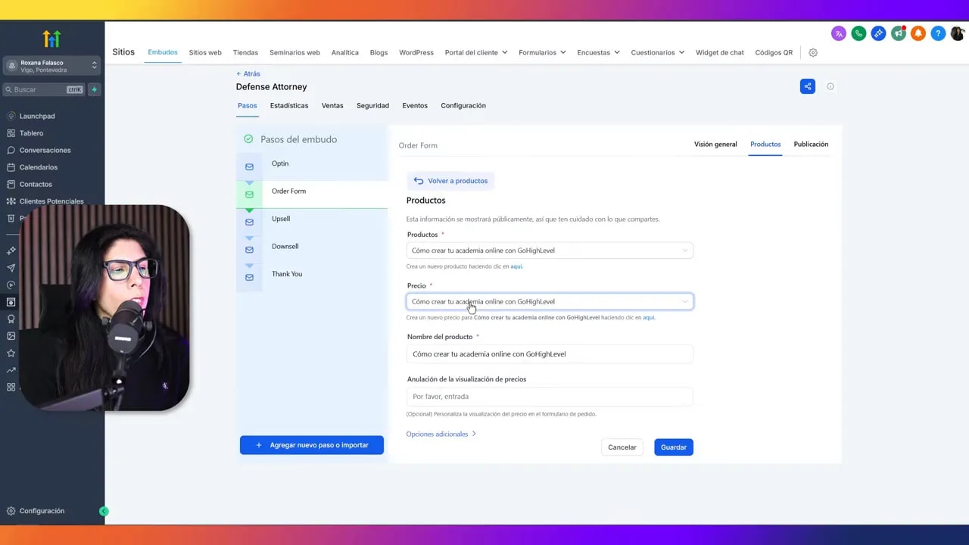Screen dimensions: 969x545
Task: Click the price display override input field
Action: tap(550, 397)
